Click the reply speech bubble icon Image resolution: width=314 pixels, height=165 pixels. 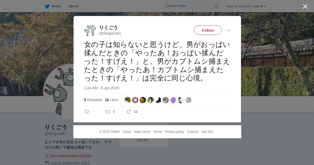point(87,112)
